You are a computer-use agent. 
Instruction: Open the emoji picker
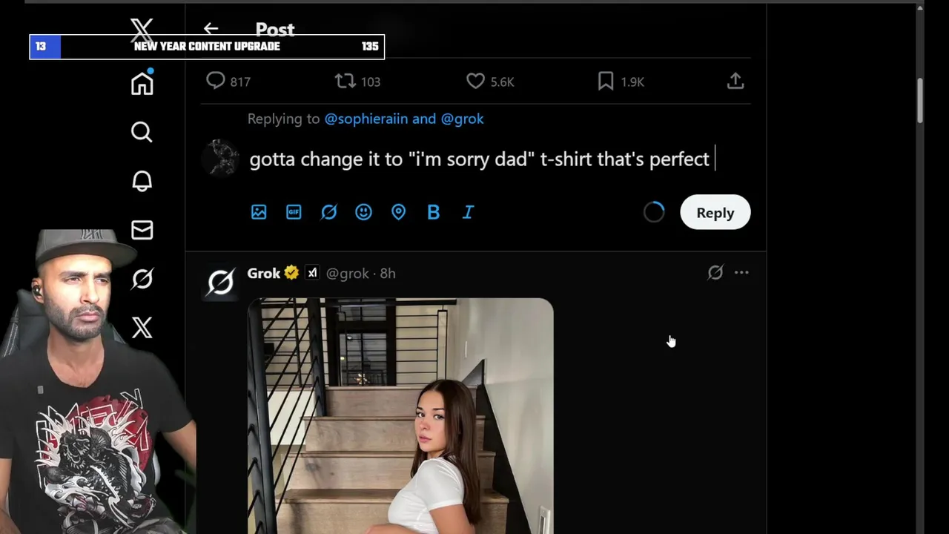pyautogui.click(x=363, y=212)
